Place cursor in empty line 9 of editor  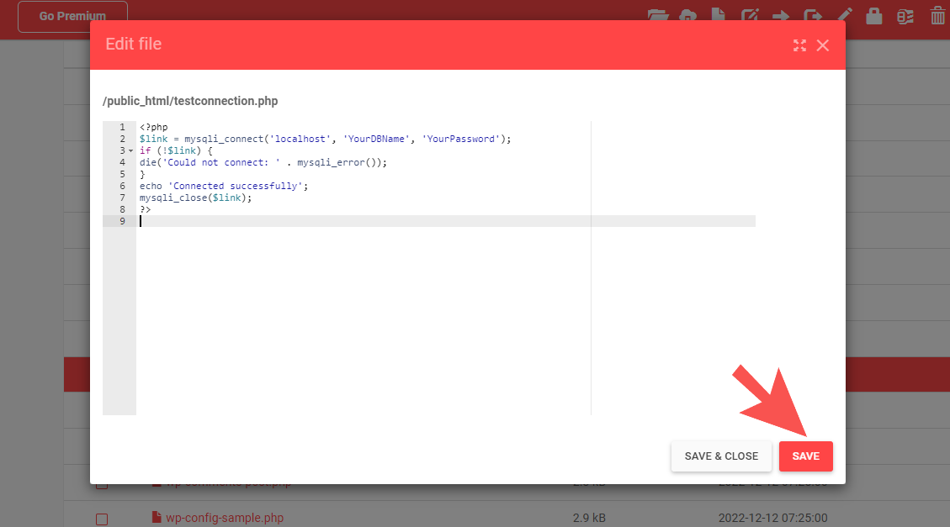337,221
